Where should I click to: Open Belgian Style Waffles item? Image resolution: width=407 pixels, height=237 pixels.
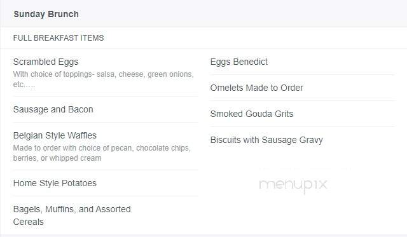pyautogui.click(x=55, y=135)
